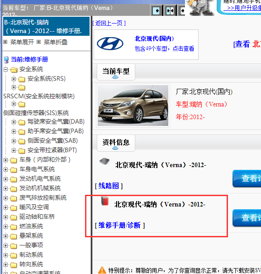
Task: Expand the 驱动轴和车桥 node
Action: click(x=5, y=217)
